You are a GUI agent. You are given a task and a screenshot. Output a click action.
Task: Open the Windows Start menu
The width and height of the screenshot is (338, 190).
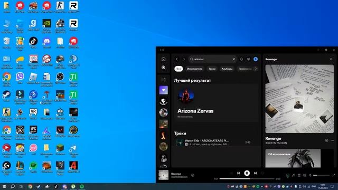4,186
